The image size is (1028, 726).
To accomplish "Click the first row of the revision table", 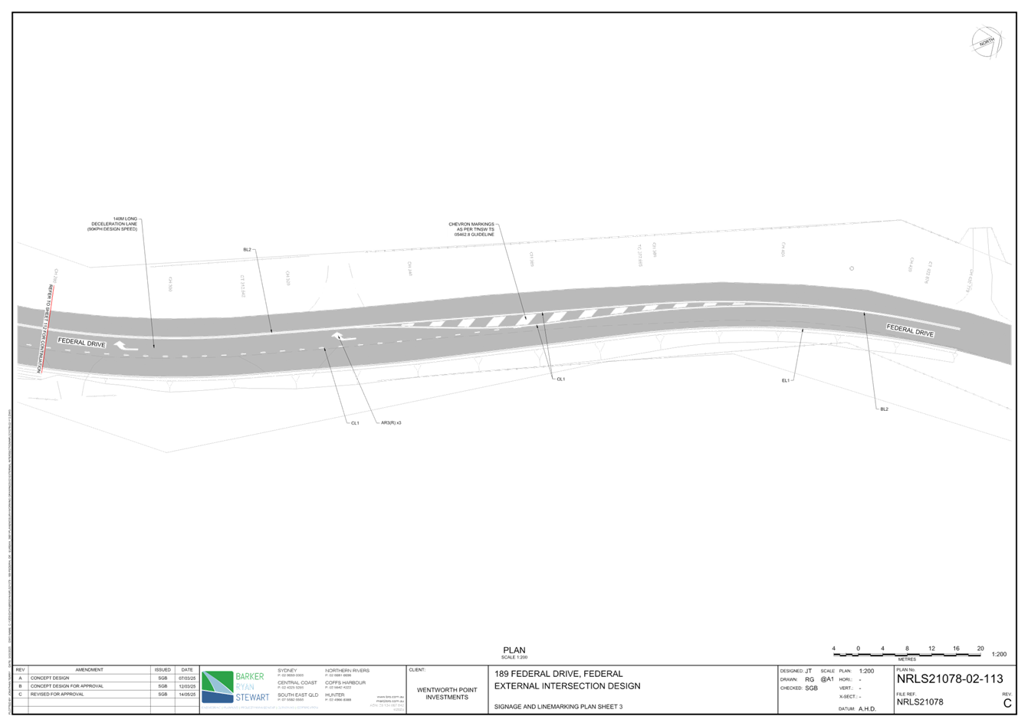I will click(84, 678).
